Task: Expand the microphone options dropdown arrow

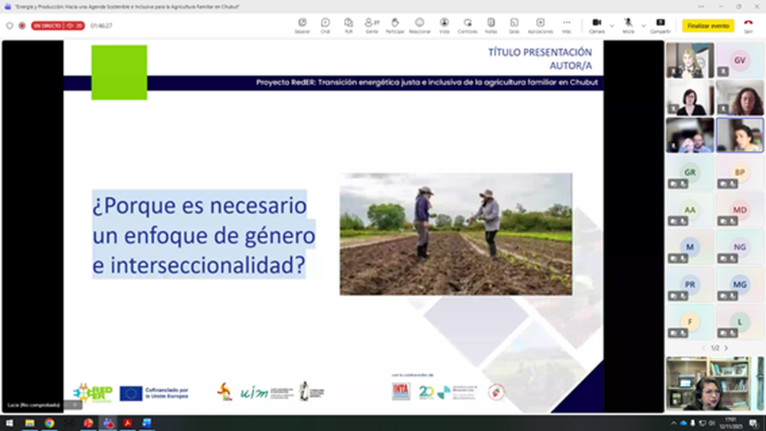Action: tap(643, 25)
